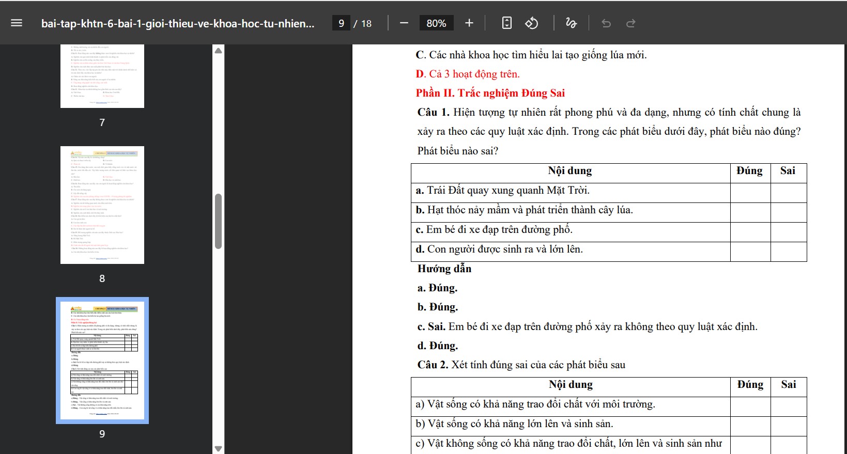Click the total pages text '/ 18'
Screen dimensions: 847x454
pos(363,23)
